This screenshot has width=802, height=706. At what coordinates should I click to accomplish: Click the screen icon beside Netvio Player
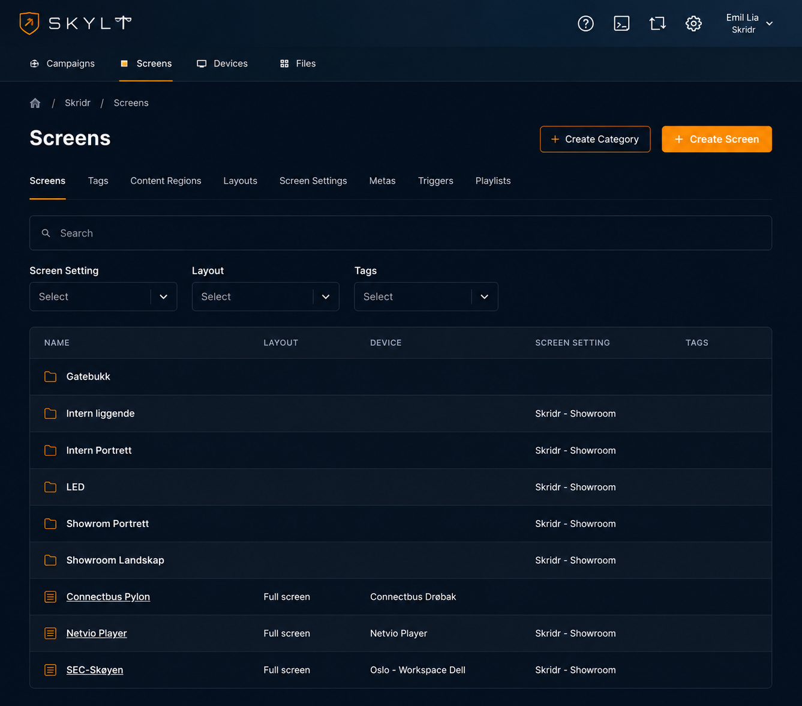50,633
